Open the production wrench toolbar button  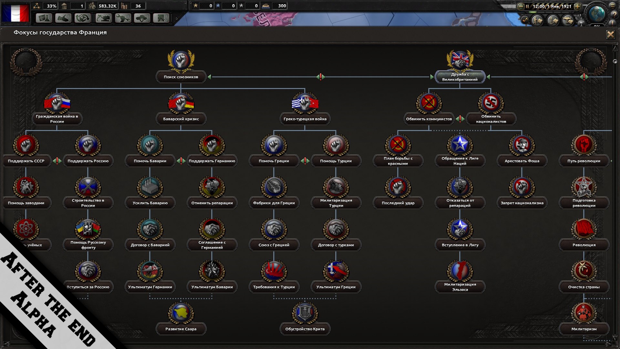(123, 18)
